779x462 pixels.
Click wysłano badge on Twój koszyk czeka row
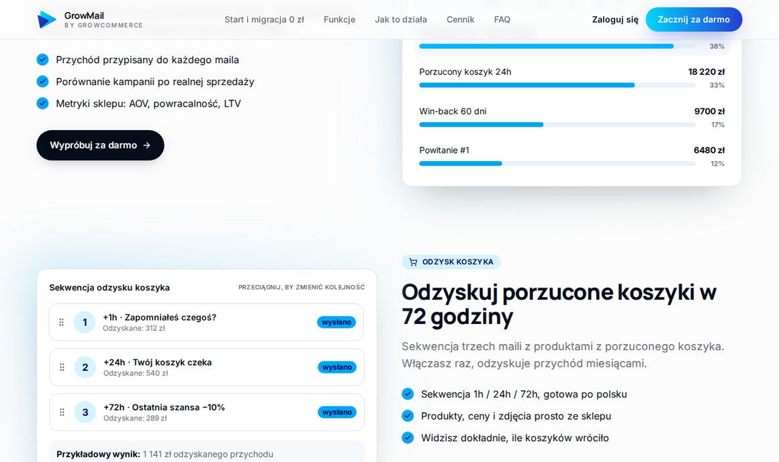point(337,367)
